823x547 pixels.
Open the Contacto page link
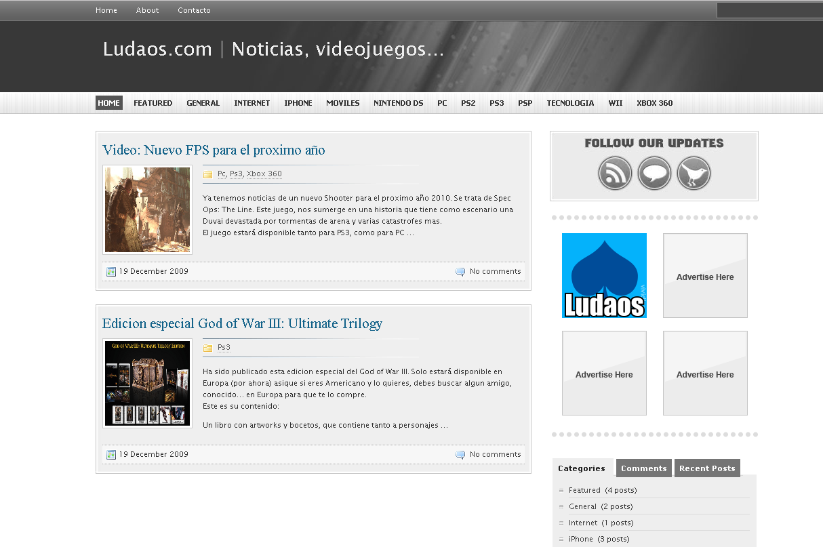[x=194, y=10]
